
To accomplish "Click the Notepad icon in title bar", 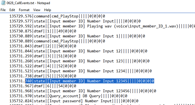I will click(x=3, y=3).
